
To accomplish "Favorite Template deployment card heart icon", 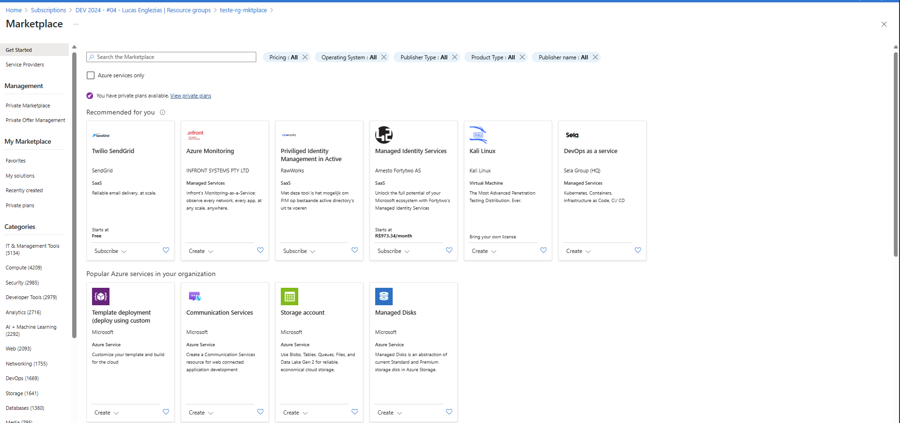I will 166,412.
